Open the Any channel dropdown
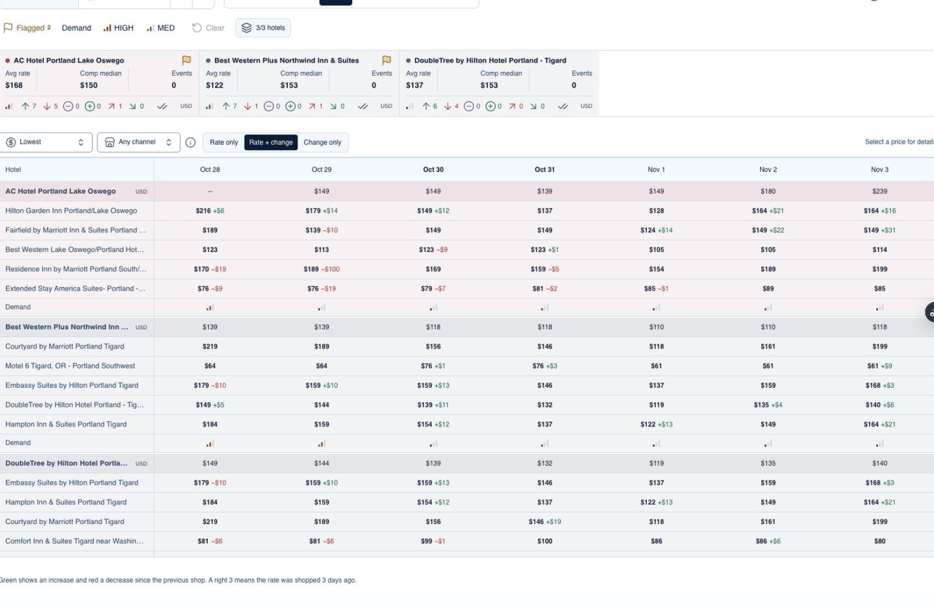This screenshot has height=603, width=934. [138, 142]
